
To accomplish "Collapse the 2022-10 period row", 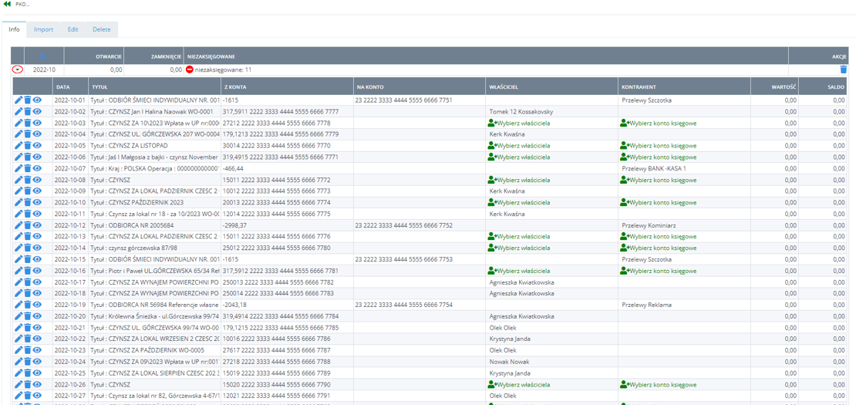I will tap(17, 69).
